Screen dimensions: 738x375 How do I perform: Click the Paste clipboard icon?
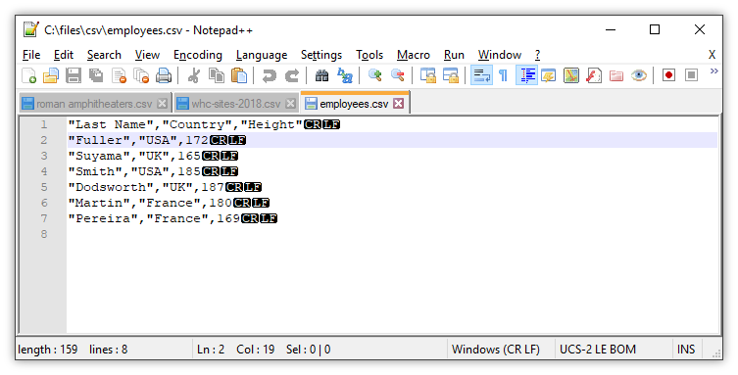239,75
